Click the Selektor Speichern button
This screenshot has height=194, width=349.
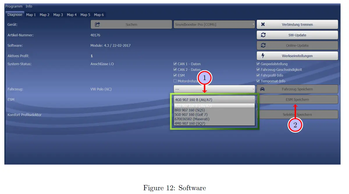pos(297,115)
